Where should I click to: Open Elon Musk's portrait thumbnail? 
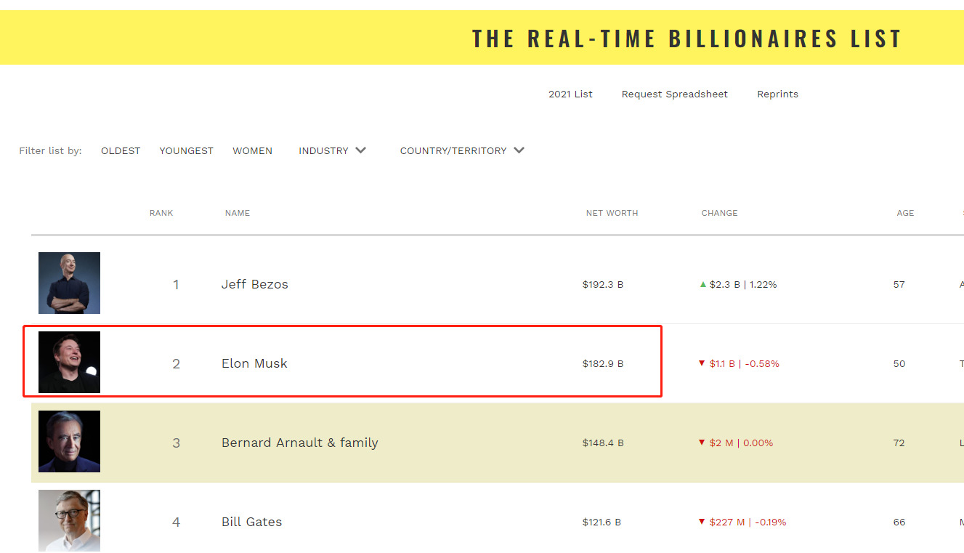point(69,362)
